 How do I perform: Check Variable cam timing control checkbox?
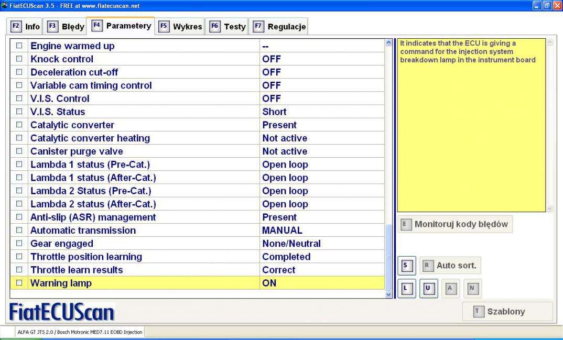tap(19, 85)
